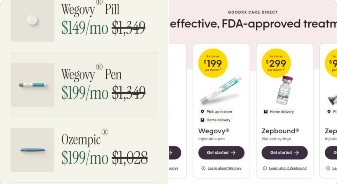
Task: Click the Wegovy Pill $149/mo price
Action: [x=85, y=29]
